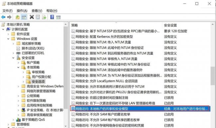Click the tree pane scroll-down arrow
This screenshot has width=216, height=128.
[65, 126]
